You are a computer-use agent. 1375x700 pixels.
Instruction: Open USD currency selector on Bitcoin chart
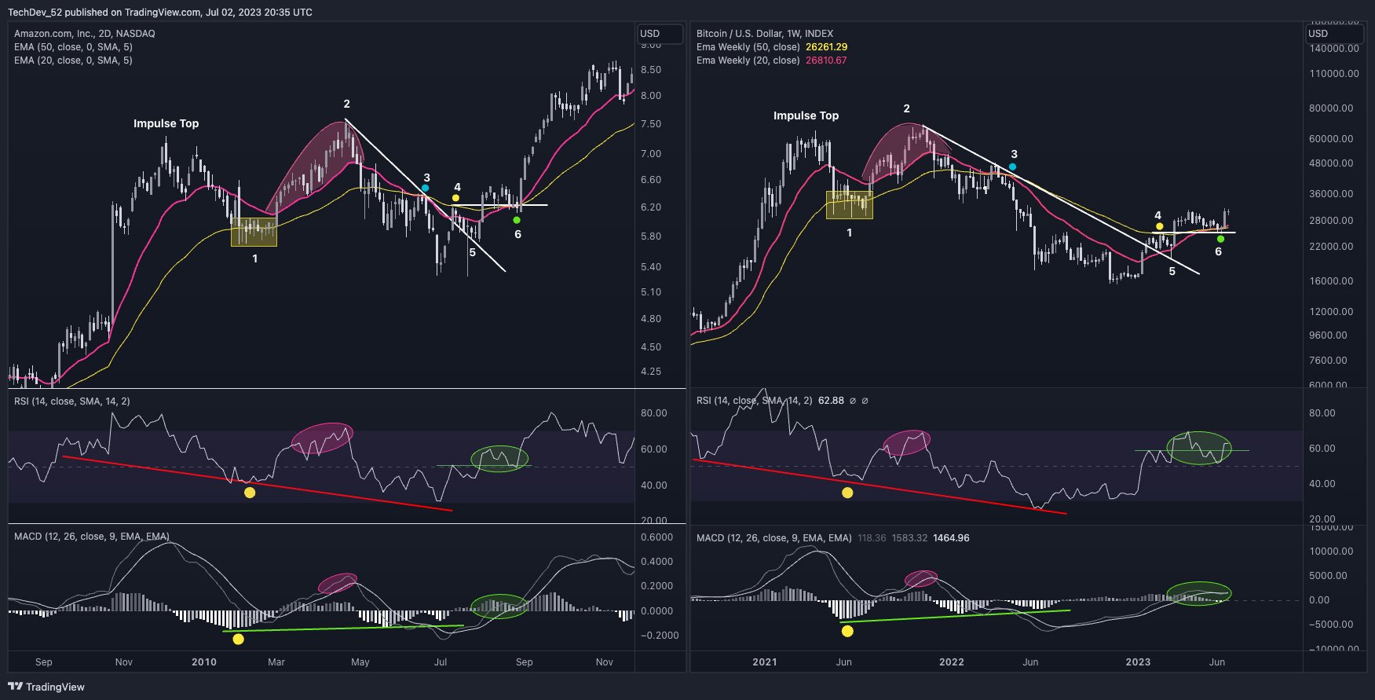(1332, 34)
